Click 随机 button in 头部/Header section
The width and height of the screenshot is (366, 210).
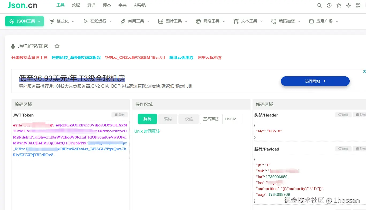[x=343, y=115]
